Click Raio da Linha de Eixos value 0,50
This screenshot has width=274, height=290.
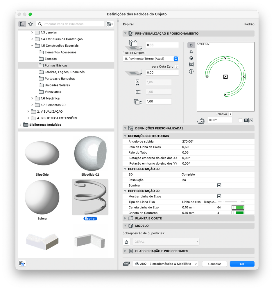click(185, 147)
